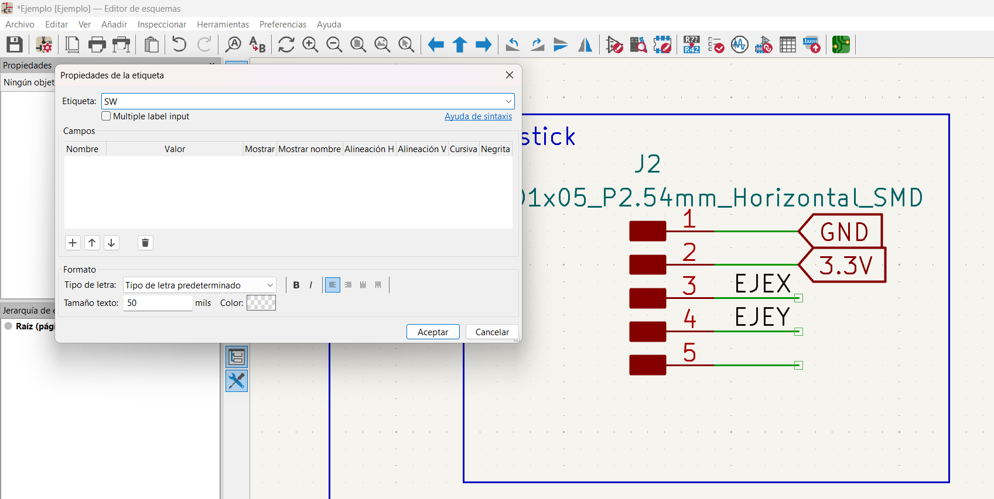
Task: Open Find and Replace tool
Action: [x=257, y=44]
